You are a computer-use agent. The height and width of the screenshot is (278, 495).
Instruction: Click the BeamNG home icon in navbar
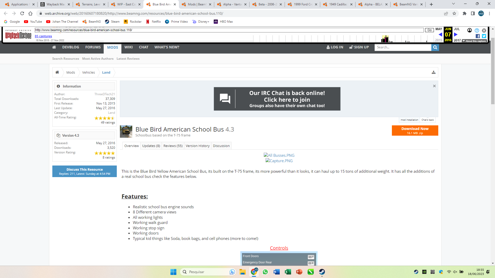point(54,47)
